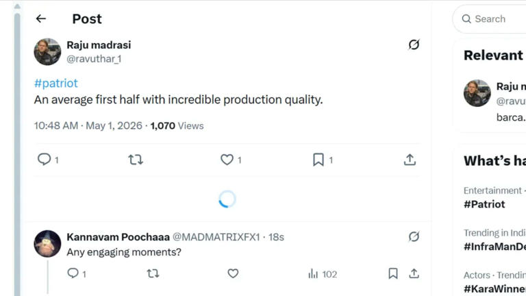Open Grok icon on Raju madrasi's post
526x296 pixels.
(414, 45)
